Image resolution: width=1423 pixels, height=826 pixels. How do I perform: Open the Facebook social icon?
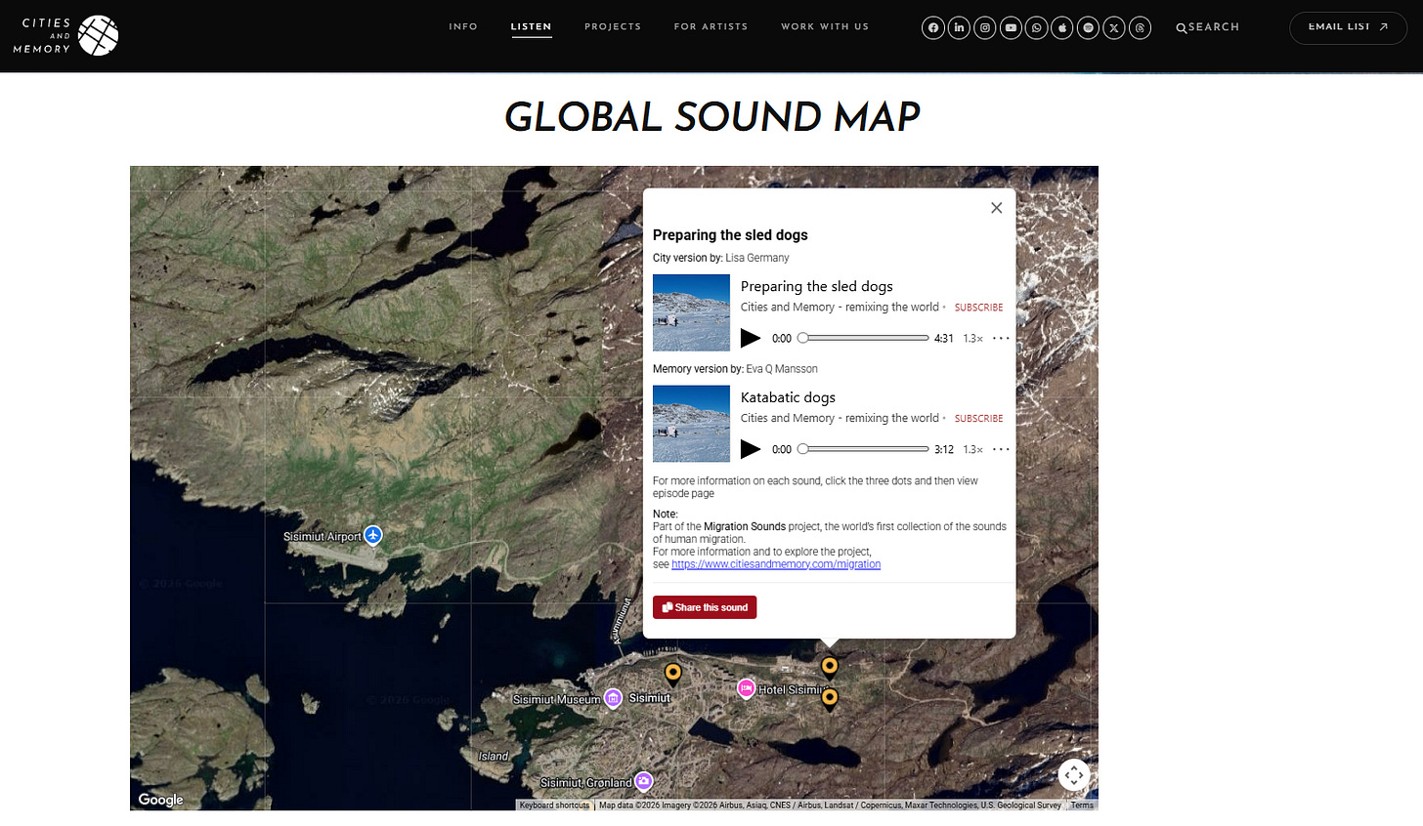tap(933, 27)
